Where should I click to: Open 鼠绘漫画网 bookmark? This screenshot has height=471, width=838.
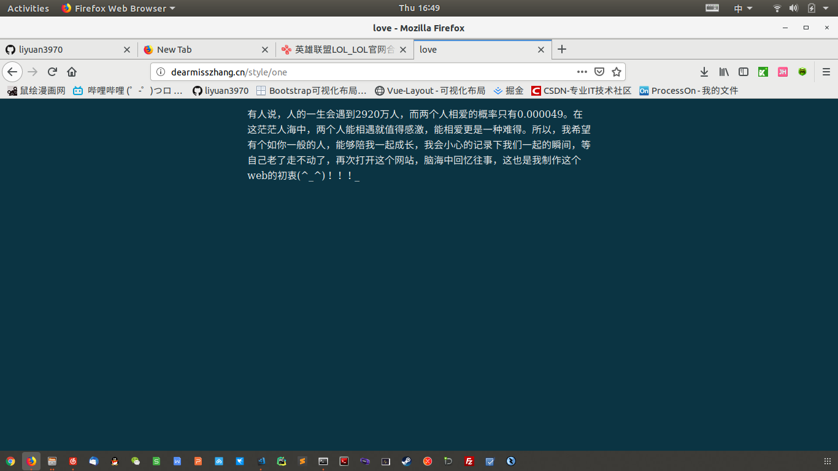tap(36, 91)
